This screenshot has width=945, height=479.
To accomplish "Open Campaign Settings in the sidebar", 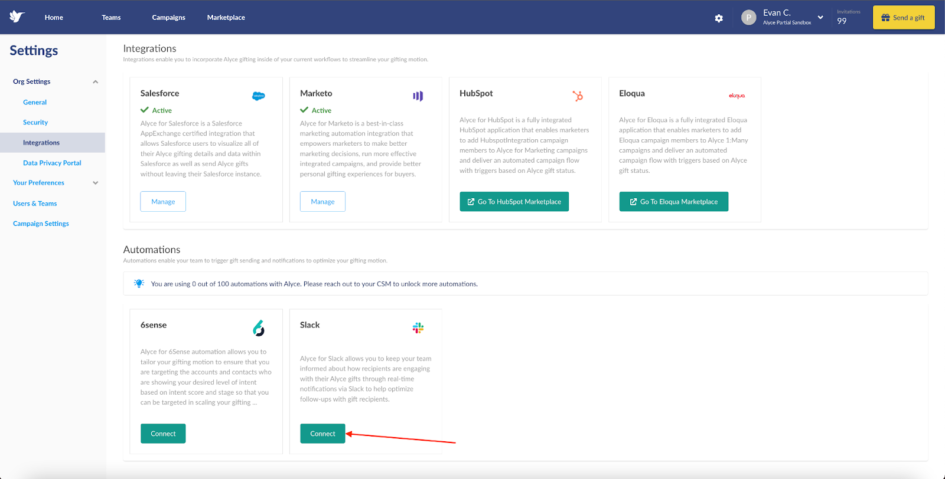I will (41, 224).
